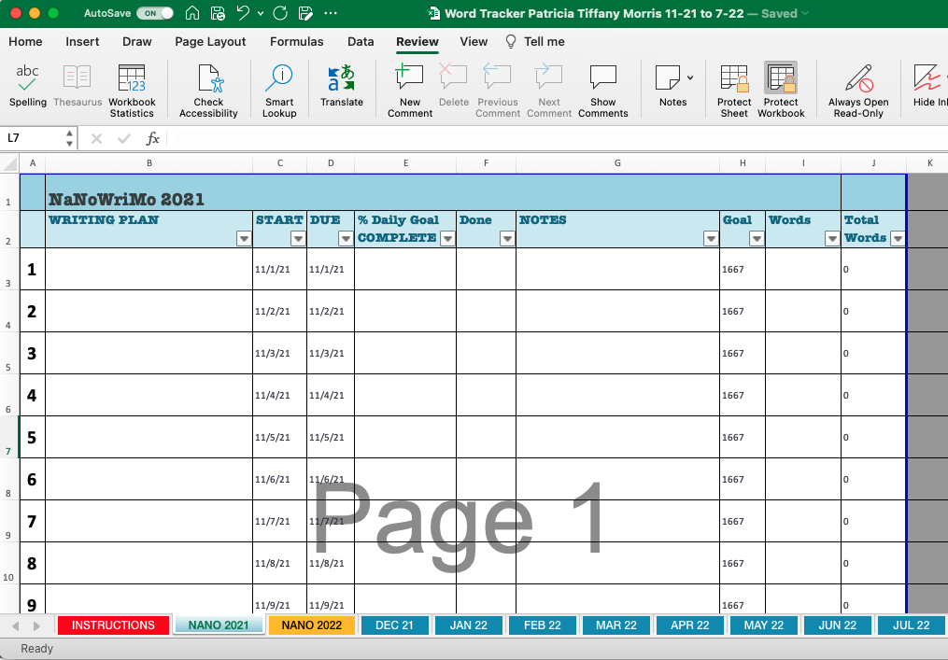Open Workbook Statistics
Image resolution: width=948 pixels, height=660 pixels.
pyautogui.click(x=132, y=91)
